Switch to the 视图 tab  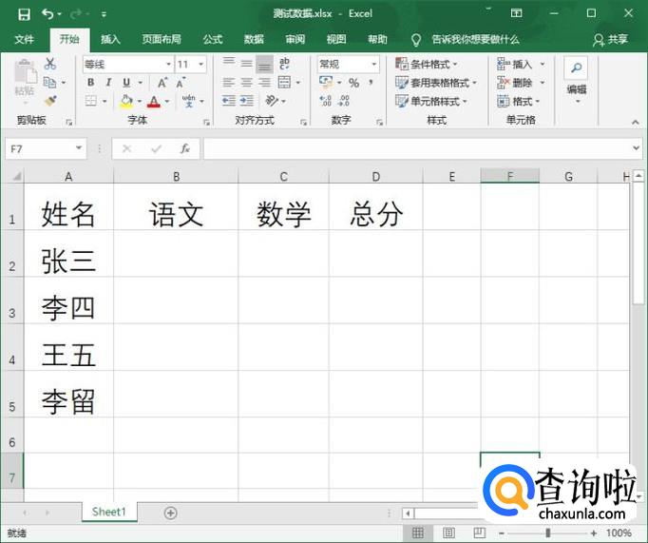(336, 39)
